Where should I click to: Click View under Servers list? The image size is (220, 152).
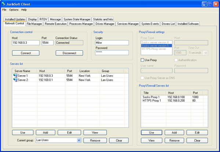(95, 133)
